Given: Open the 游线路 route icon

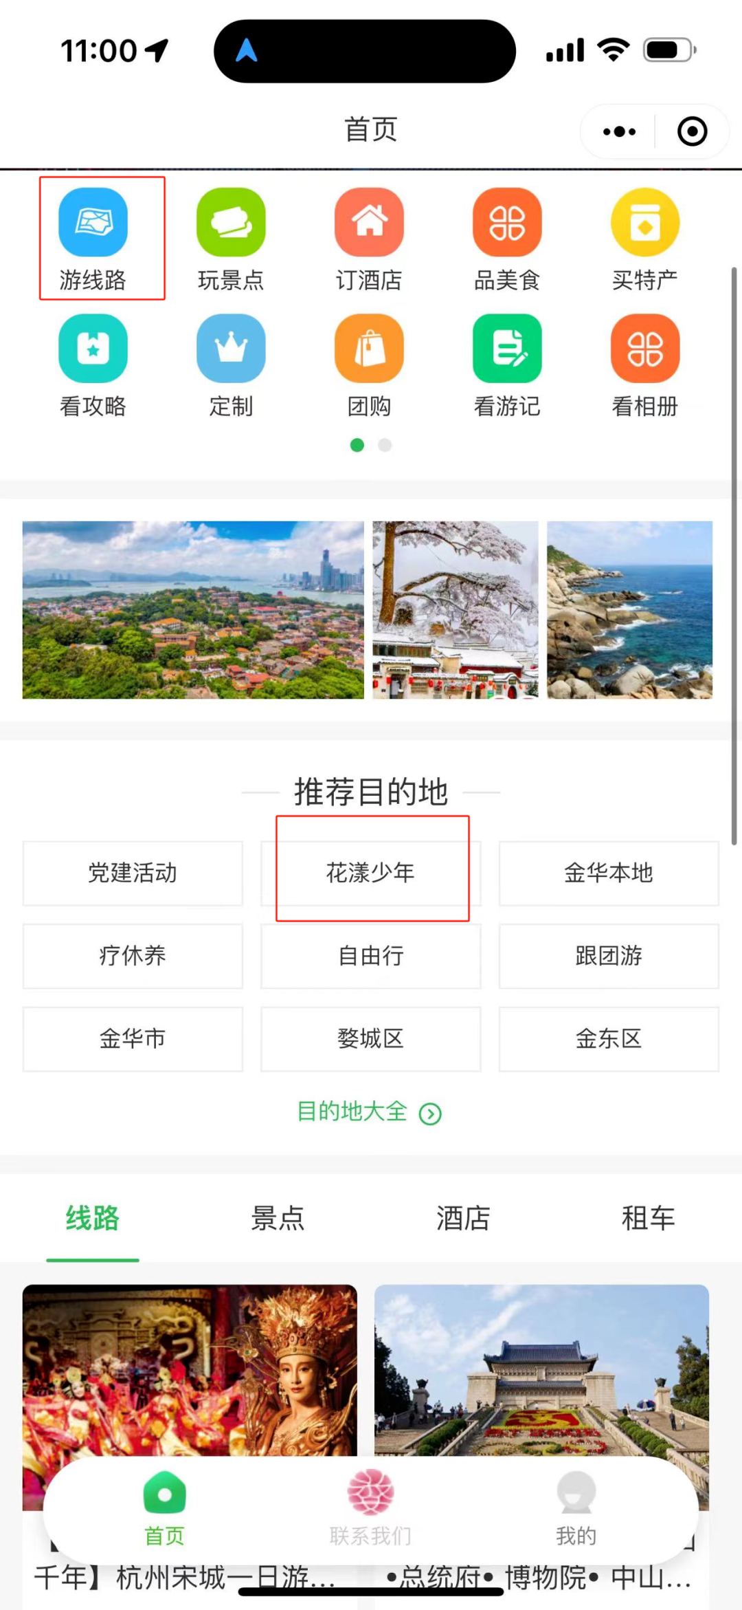Looking at the screenshot, I should click(x=93, y=222).
